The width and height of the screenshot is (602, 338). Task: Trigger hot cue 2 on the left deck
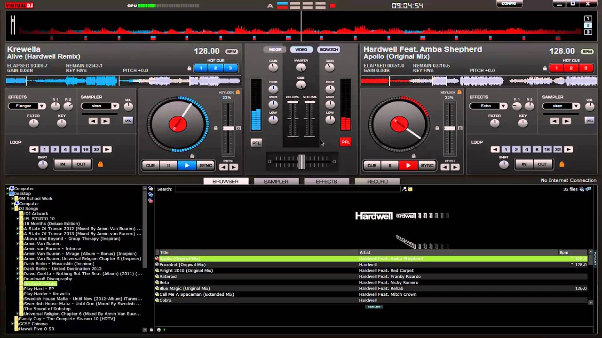point(215,68)
